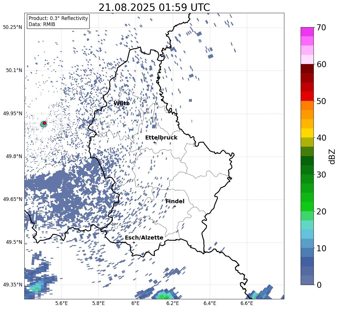339x309 pixels.
Task: Click the 49.95°N latitude label
Action: point(13,113)
